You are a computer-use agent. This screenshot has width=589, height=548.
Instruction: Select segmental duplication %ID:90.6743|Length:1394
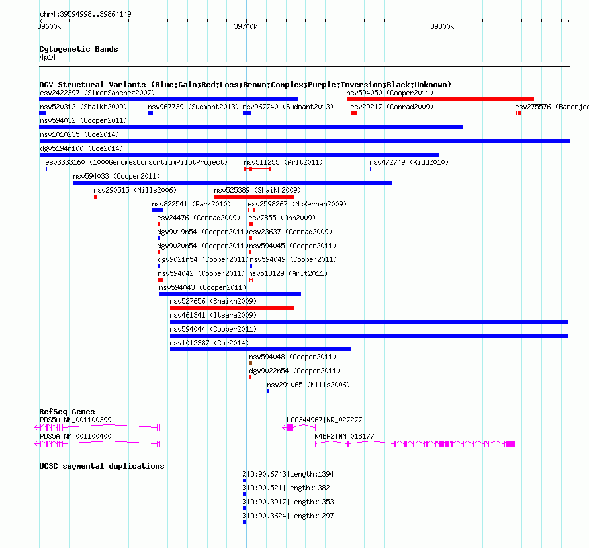click(288, 474)
